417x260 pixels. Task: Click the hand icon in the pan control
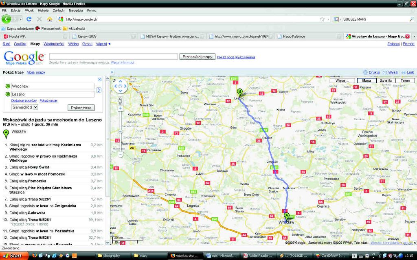click(121, 86)
